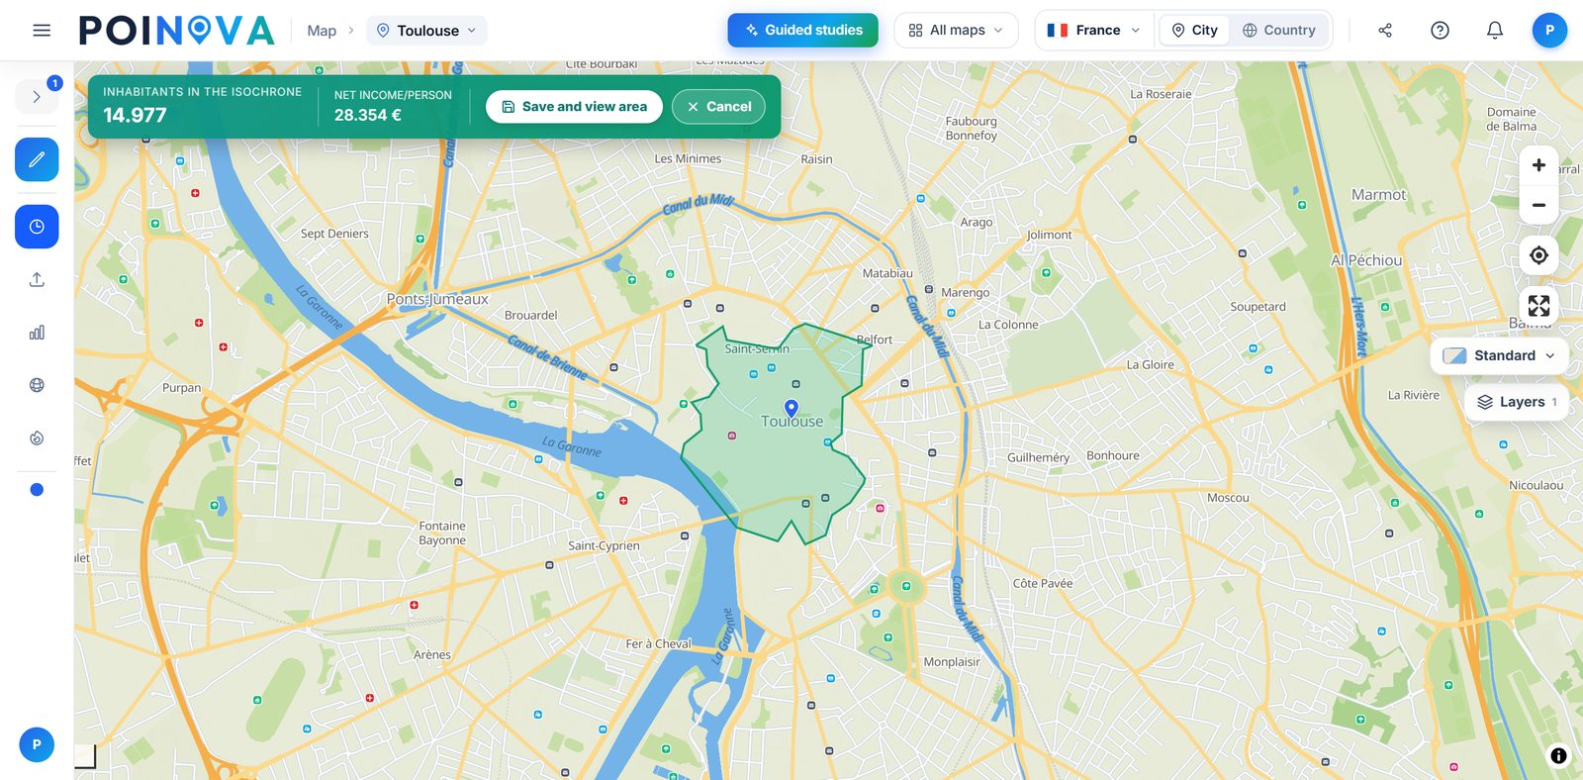
Task: Open the Layers panel
Action: (1517, 402)
